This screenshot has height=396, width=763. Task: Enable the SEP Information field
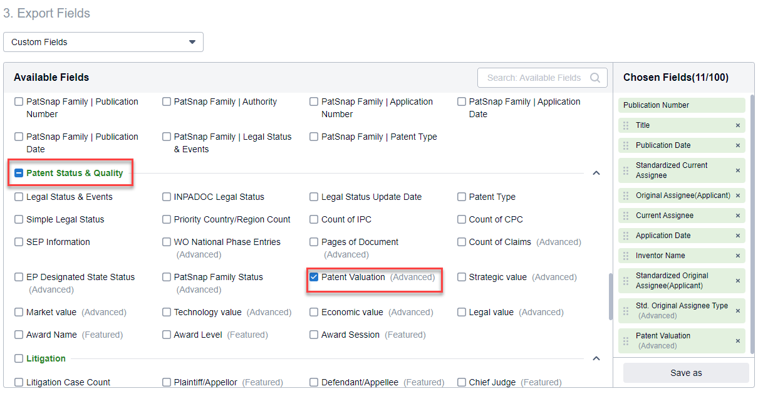click(18, 241)
